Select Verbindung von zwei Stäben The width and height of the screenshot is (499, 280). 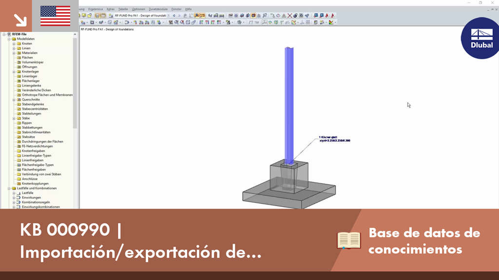coord(41,175)
